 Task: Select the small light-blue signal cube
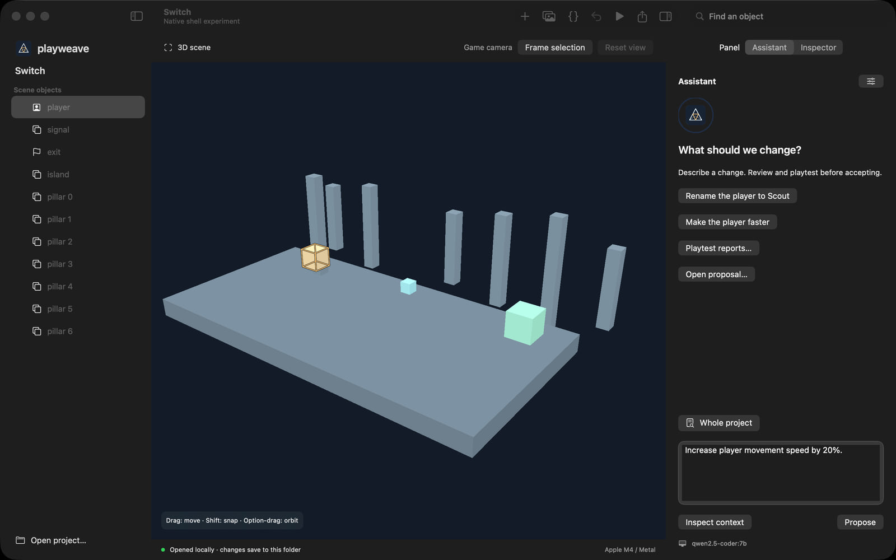[408, 286]
